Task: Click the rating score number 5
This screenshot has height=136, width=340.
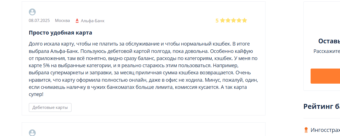Action: tap(217, 21)
